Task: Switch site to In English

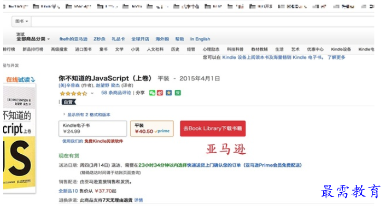Action: click(x=200, y=39)
